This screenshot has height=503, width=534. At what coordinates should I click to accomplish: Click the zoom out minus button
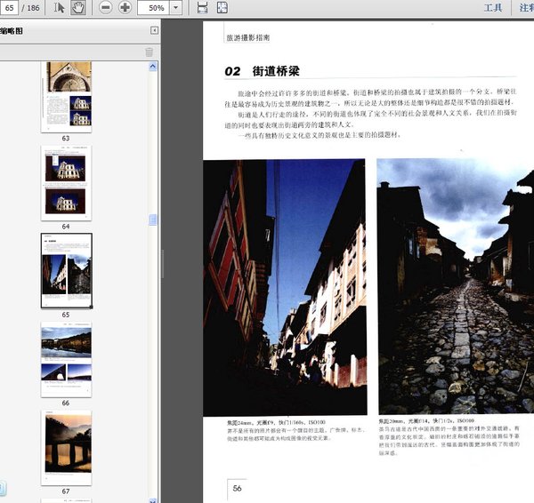pyautogui.click(x=106, y=8)
